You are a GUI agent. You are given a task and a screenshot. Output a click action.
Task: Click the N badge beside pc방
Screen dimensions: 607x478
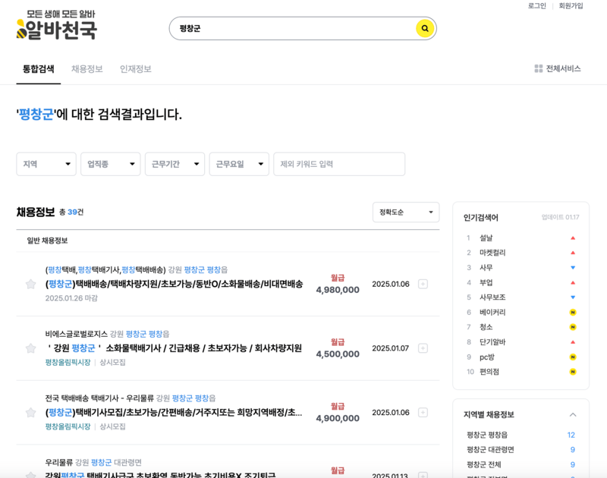click(573, 357)
